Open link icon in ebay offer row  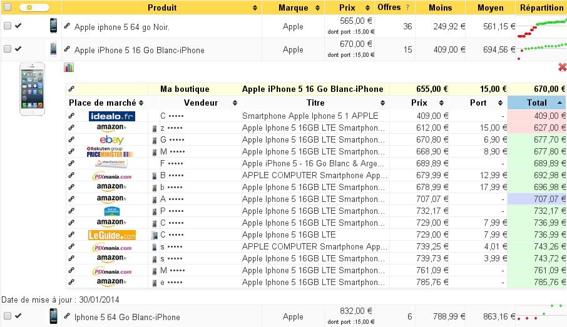(71, 139)
